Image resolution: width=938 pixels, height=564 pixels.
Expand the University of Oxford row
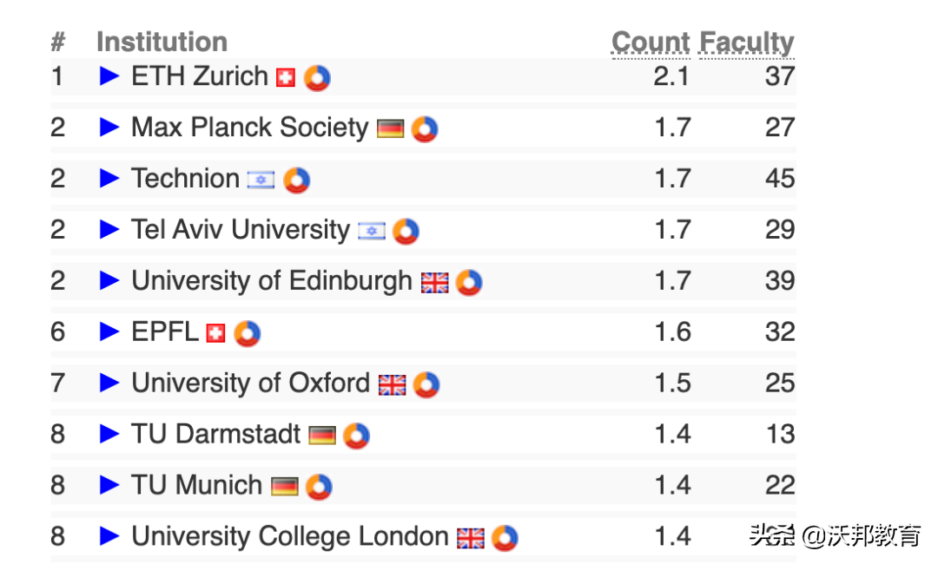tap(109, 383)
